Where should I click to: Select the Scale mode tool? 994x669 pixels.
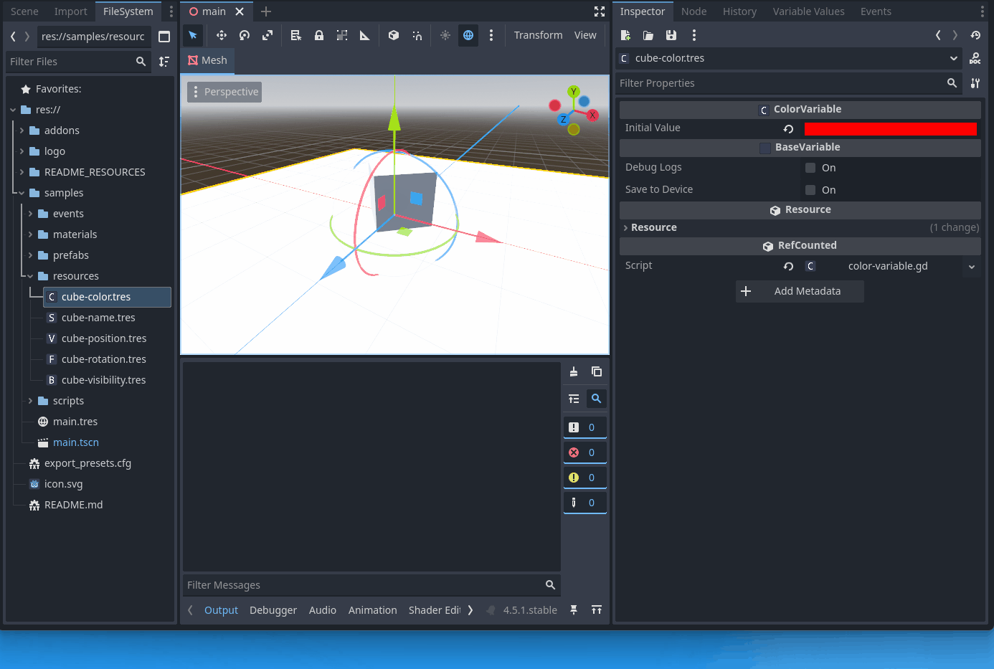tap(268, 35)
